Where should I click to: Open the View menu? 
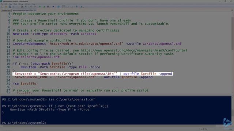[x=11, y=4]
